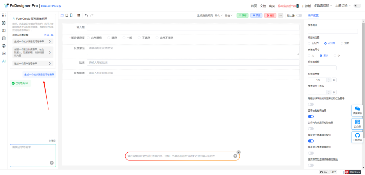
Task: Increase 标签的宽度 value with up arrow
Action: pyautogui.click(x=328, y=79)
